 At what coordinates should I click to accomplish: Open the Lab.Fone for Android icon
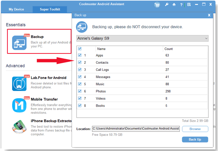(x=19, y=84)
